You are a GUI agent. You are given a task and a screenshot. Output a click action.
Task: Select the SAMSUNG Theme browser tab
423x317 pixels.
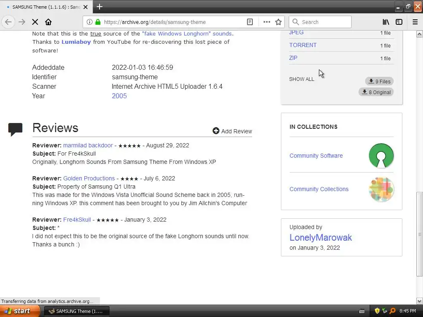46,7
